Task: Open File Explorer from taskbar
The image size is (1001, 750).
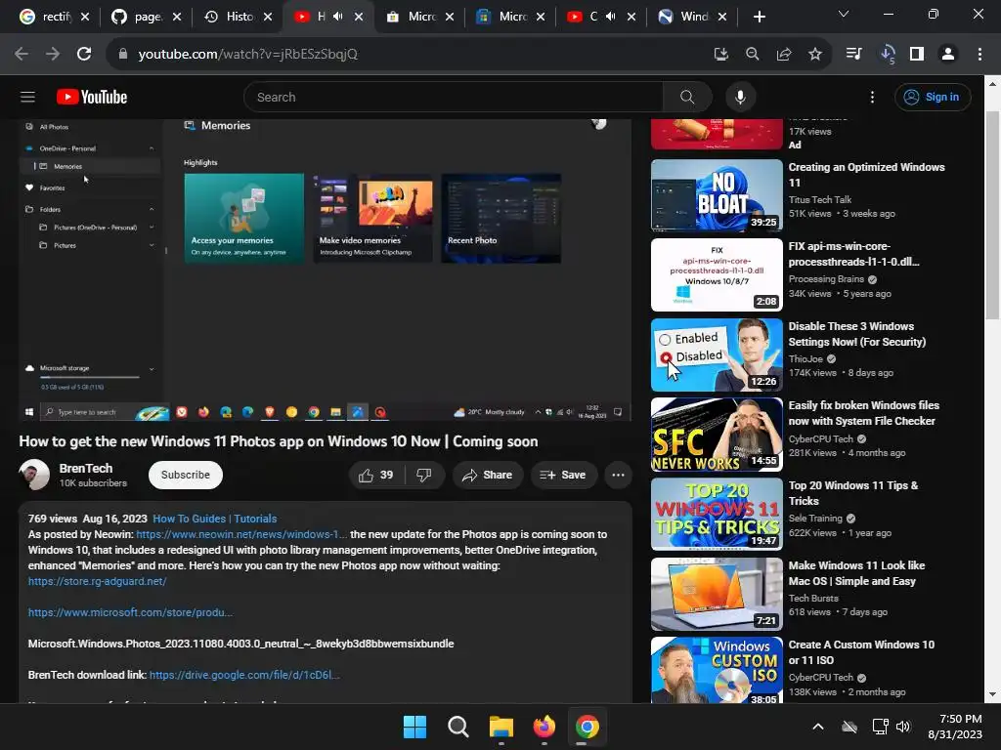Action: pos(501,727)
